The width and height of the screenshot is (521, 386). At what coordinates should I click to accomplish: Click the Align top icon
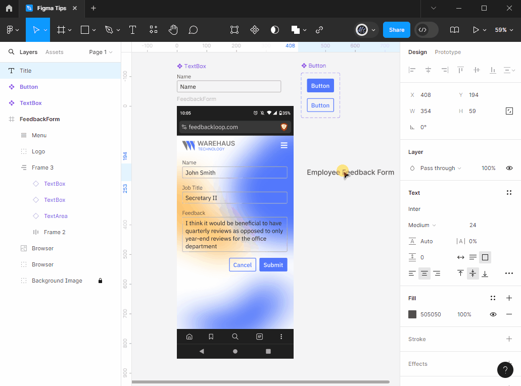[x=460, y=70]
